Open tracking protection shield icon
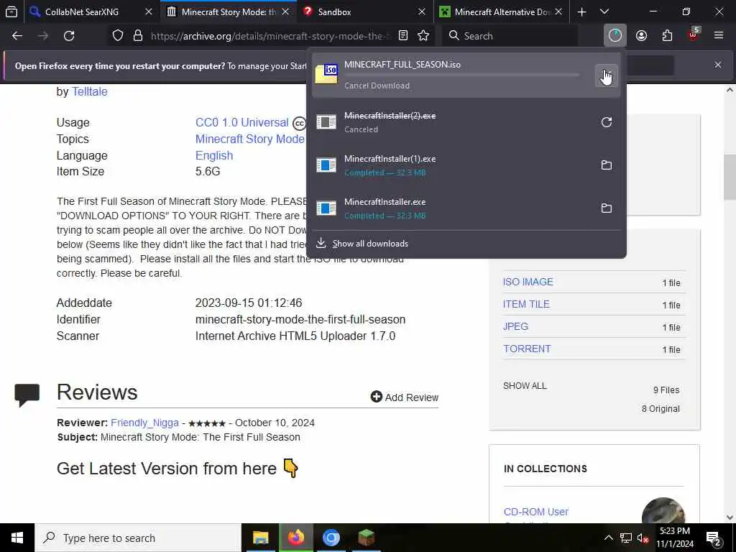 (x=118, y=36)
